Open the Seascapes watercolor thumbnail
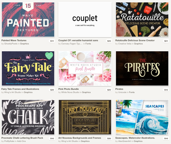The height and width of the screenshot is (144, 171). point(142,117)
